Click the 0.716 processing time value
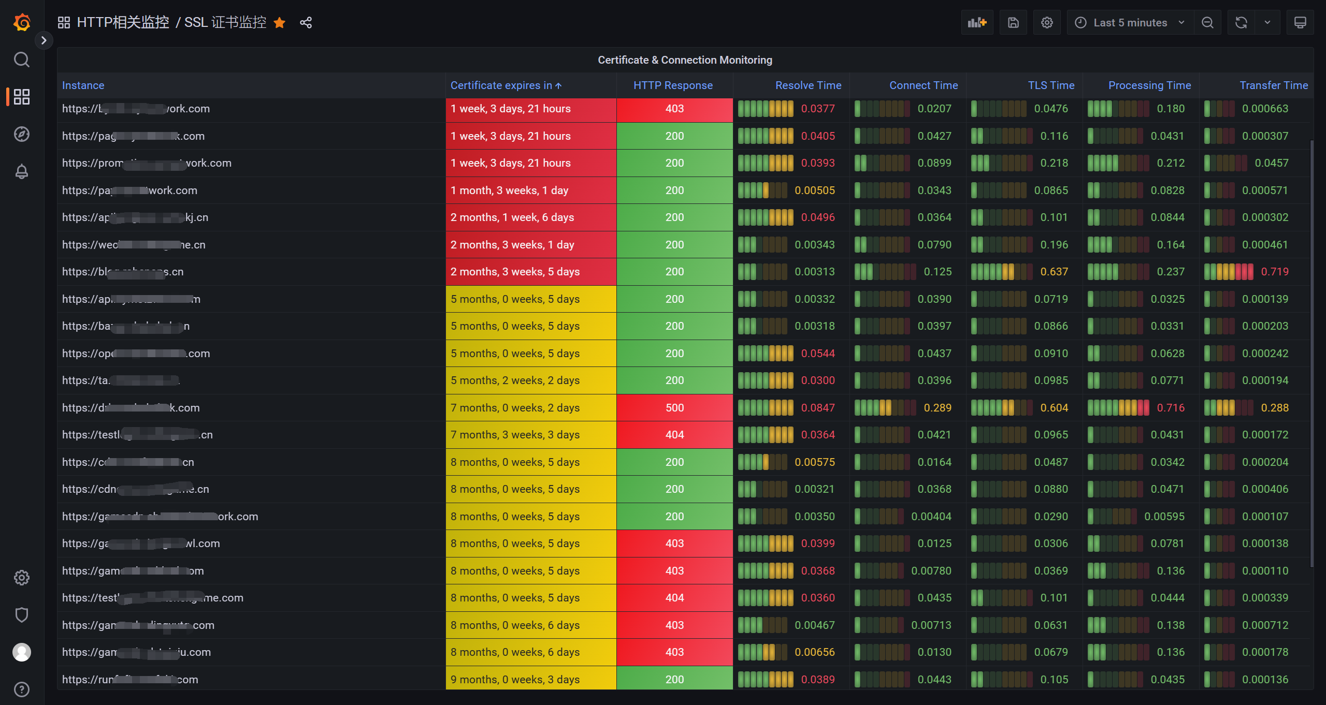 1171,408
